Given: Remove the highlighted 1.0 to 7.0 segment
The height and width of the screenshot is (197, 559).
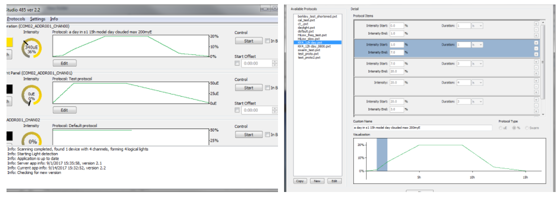Looking at the screenshot, I should pyautogui.click(x=536, y=48).
